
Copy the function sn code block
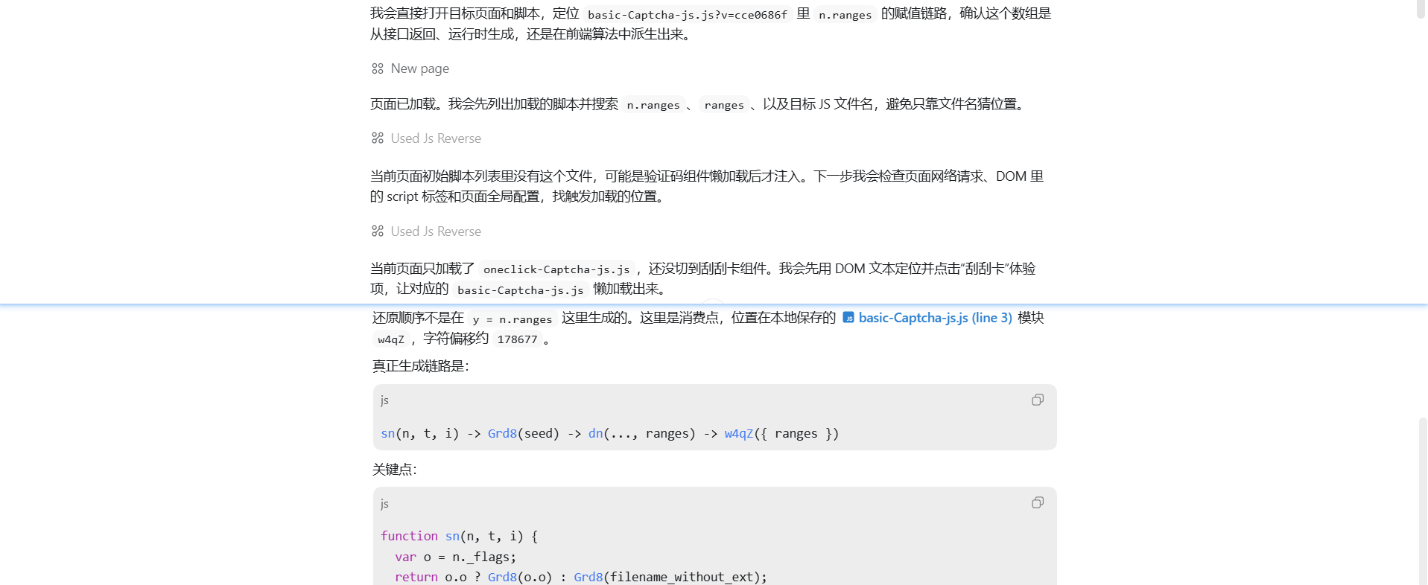[x=1038, y=502]
